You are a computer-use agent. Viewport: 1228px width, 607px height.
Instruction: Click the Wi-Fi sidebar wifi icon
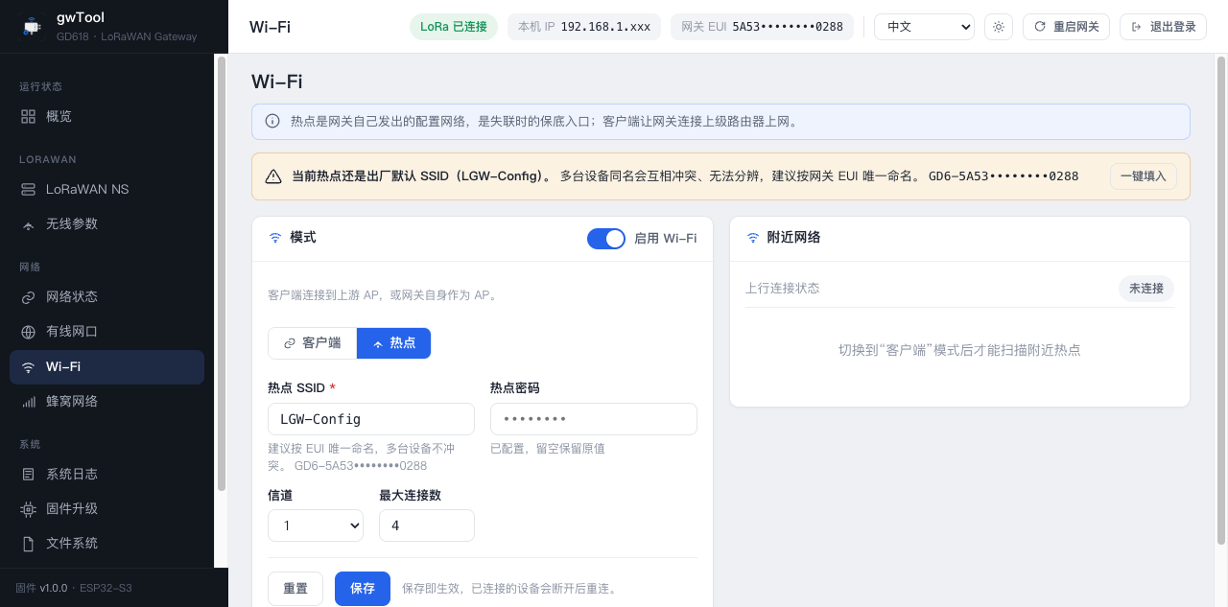pyautogui.click(x=28, y=367)
